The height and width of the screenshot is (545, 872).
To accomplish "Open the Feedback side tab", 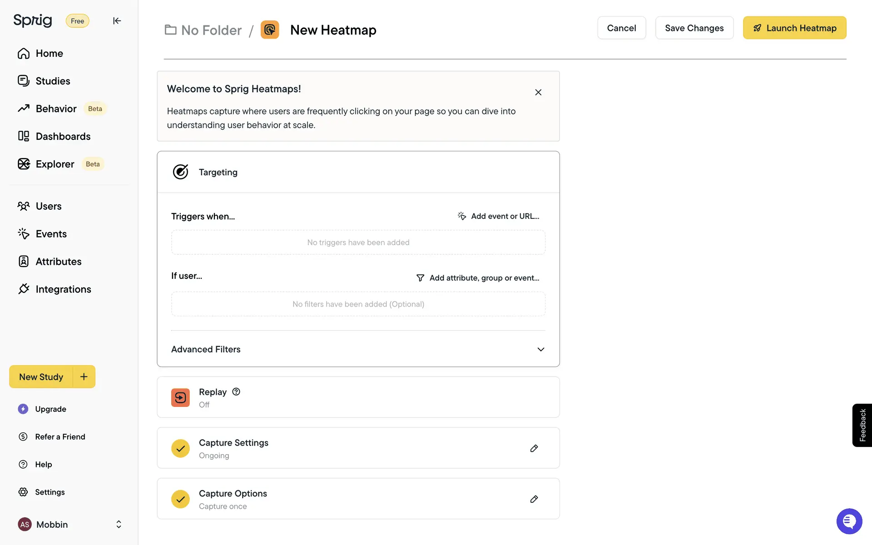I will point(862,425).
